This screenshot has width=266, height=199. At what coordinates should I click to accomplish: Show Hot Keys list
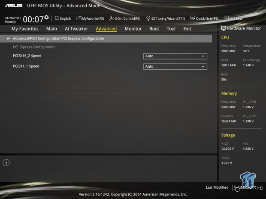pyautogui.click(x=233, y=18)
